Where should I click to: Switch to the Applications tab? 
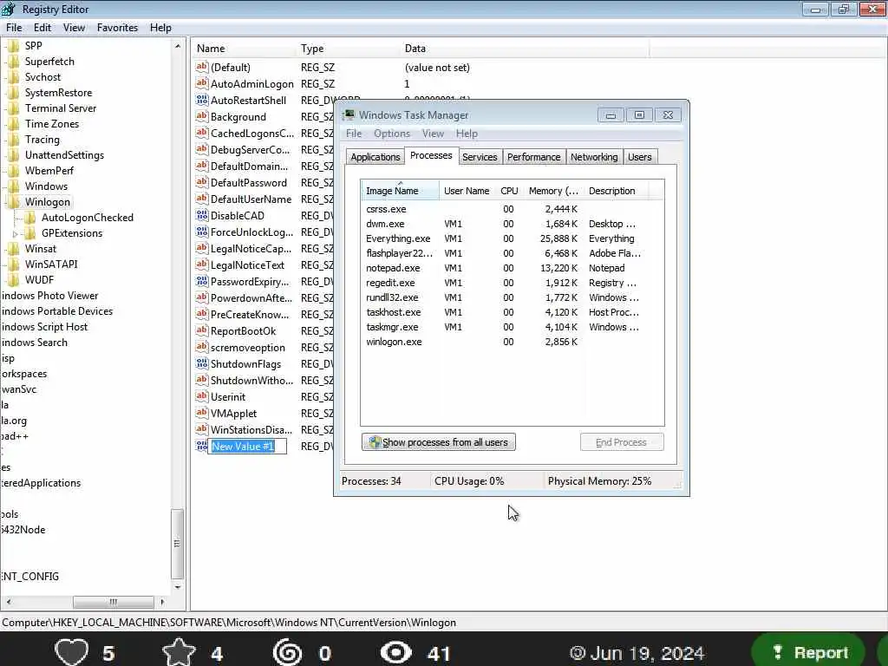[375, 157]
